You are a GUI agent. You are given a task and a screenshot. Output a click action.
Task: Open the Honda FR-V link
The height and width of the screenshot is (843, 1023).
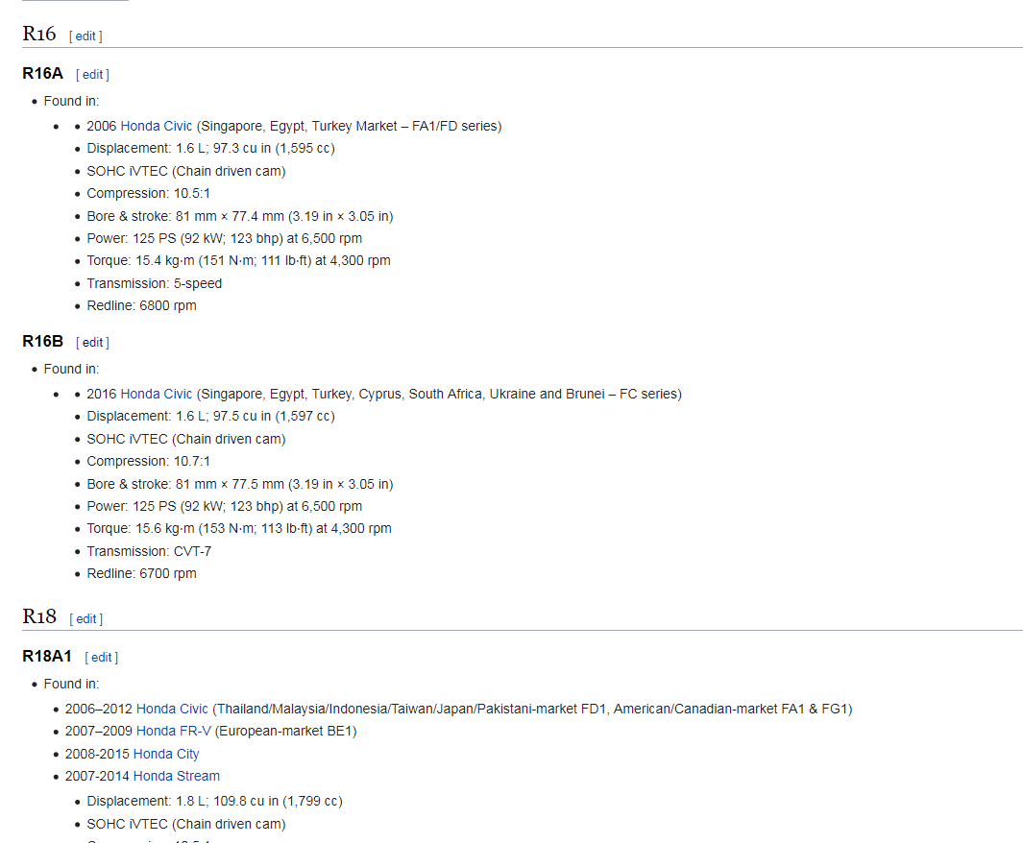coord(174,731)
